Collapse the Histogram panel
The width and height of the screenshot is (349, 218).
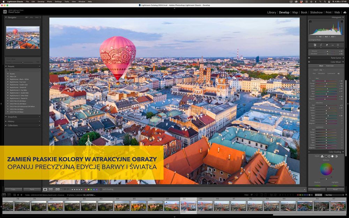click(343, 17)
